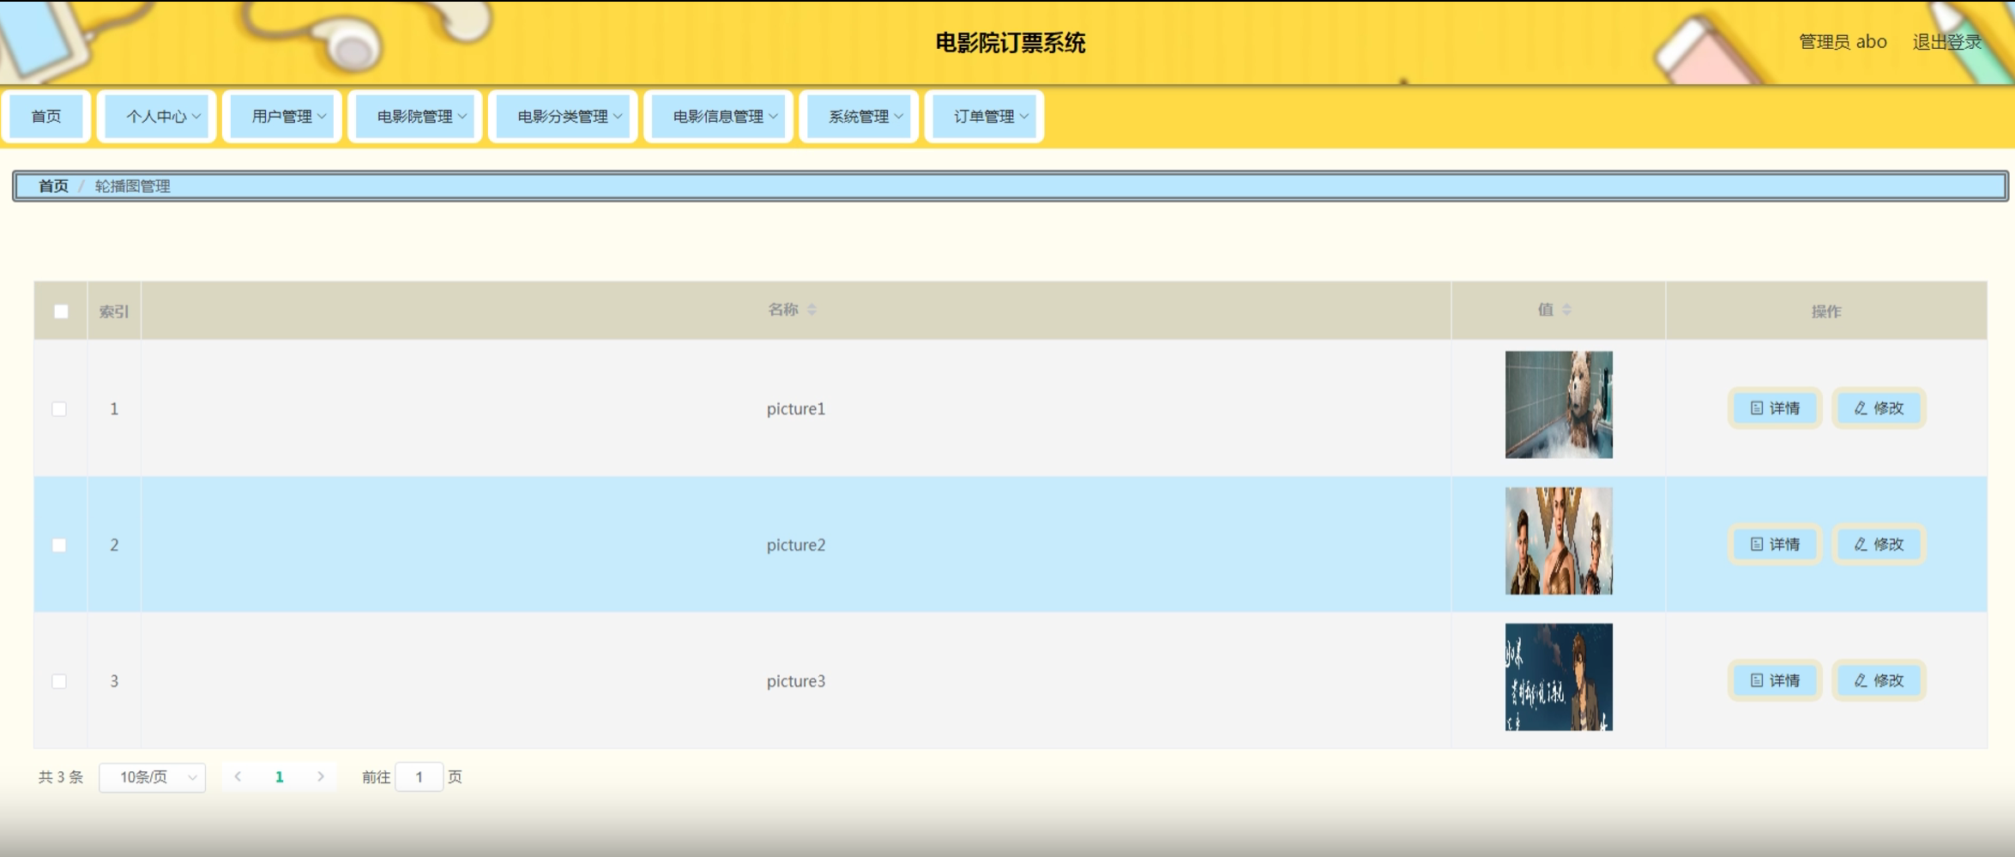This screenshot has width=2015, height=857.
Task: Expand the 电影信息管理 menu
Action: (x=718, y=117)
